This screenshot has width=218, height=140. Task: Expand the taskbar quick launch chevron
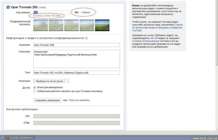pos(2,137)
